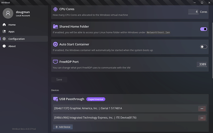Enable the Auto Start Container toggle

click(204, 47)
